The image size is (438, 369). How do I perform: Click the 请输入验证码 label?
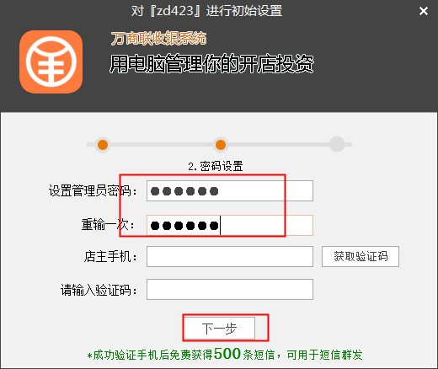[x=99, y=290]
